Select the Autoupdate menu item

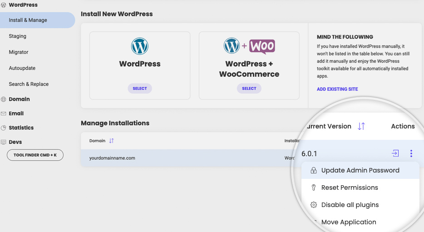pyautogui.click(x=22, y=68)
